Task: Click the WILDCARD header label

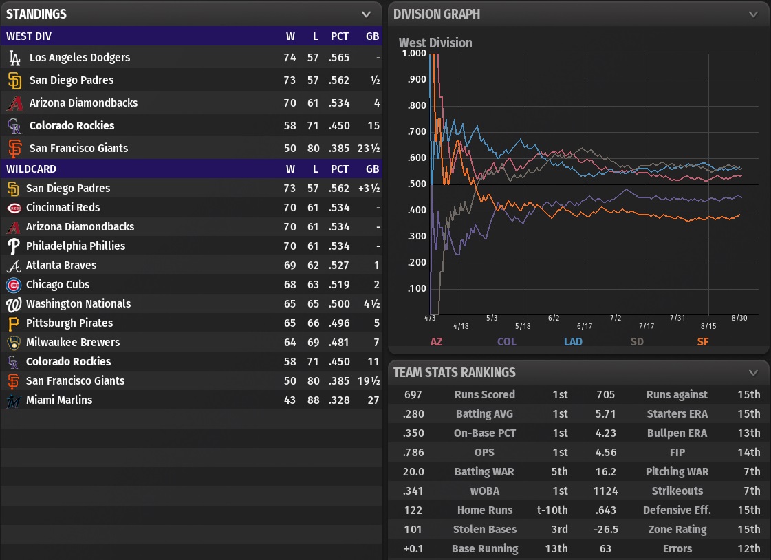Action: (31, 169)
